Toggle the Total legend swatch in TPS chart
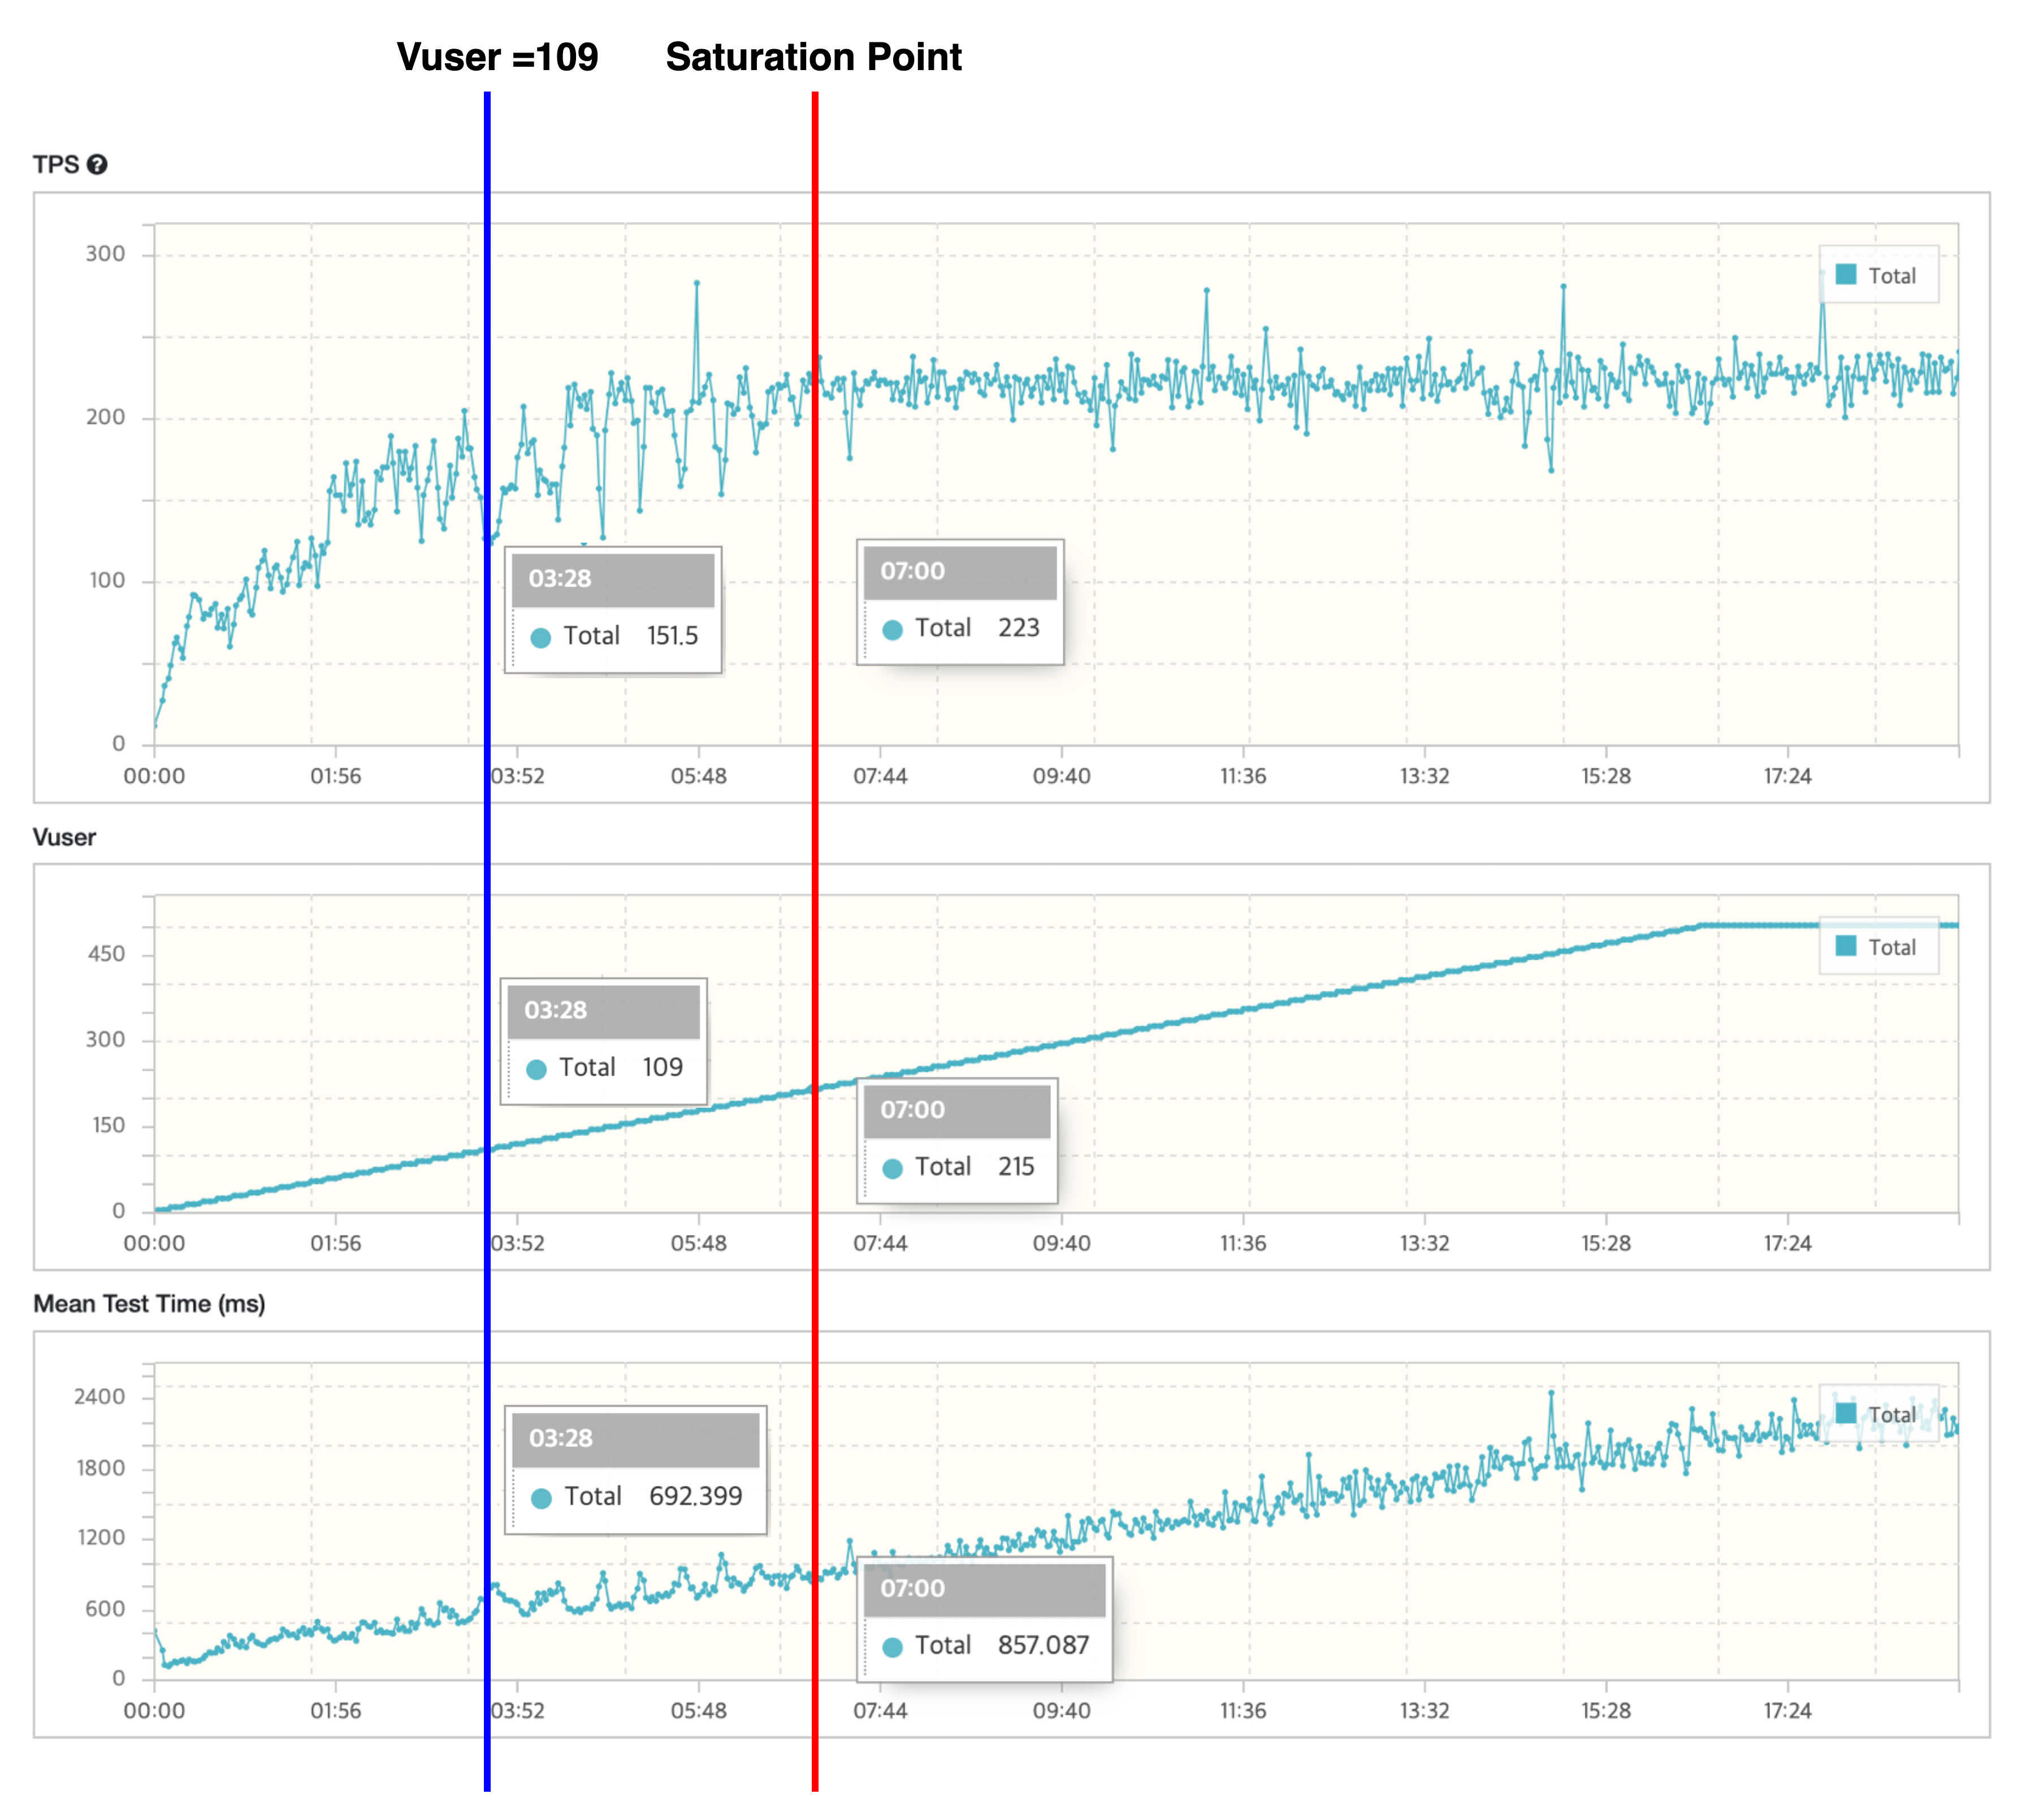 pyautogui.click(x=1846, y=275)
